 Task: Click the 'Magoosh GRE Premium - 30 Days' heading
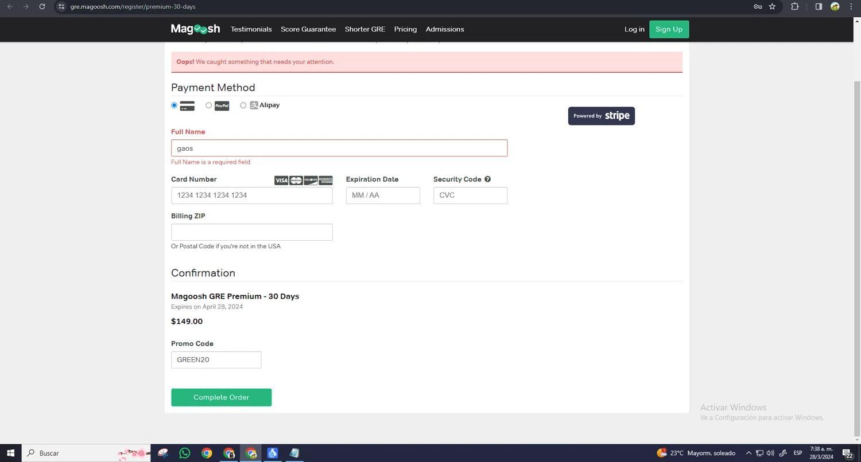[235, 296]
